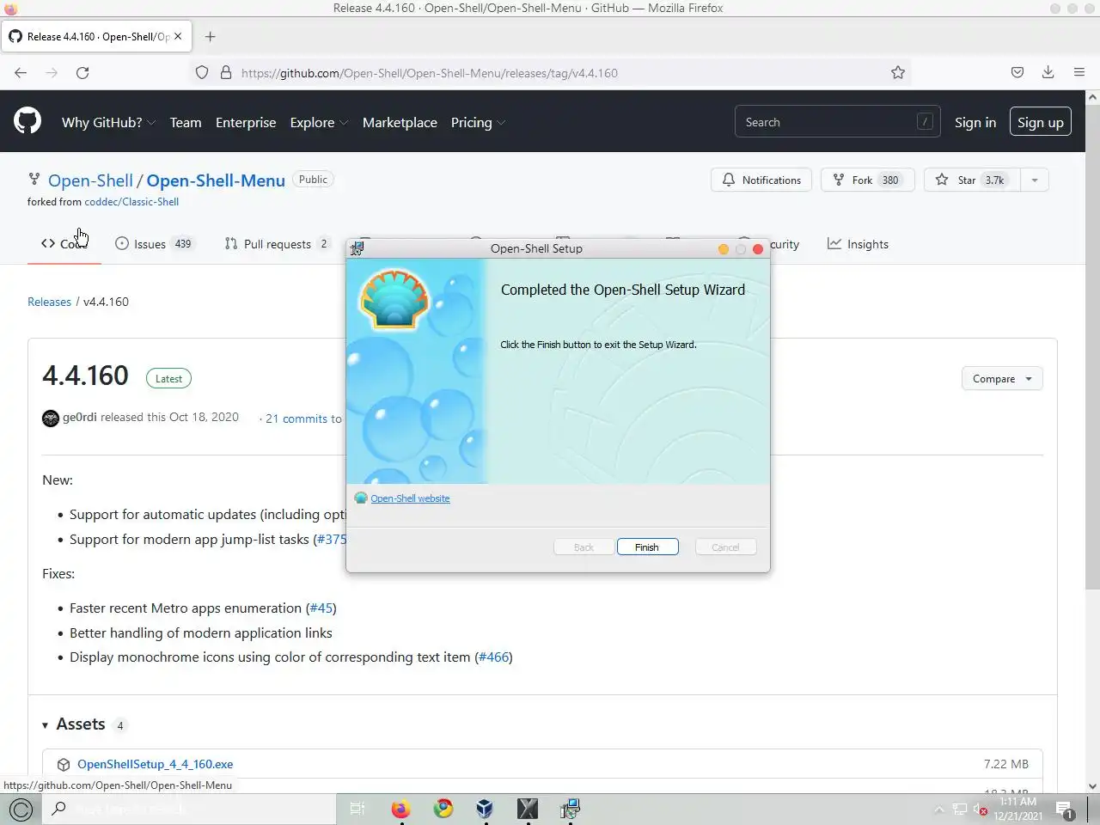Open VirtualBox from the taskbar
Screen dimensions: 1100x825
point(485,809)
